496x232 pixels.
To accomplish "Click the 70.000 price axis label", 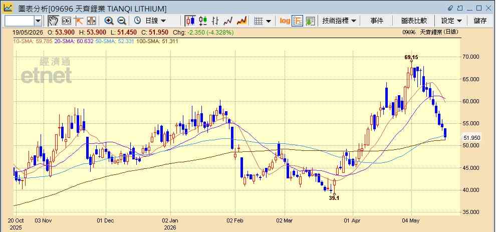I will (470, 57).
